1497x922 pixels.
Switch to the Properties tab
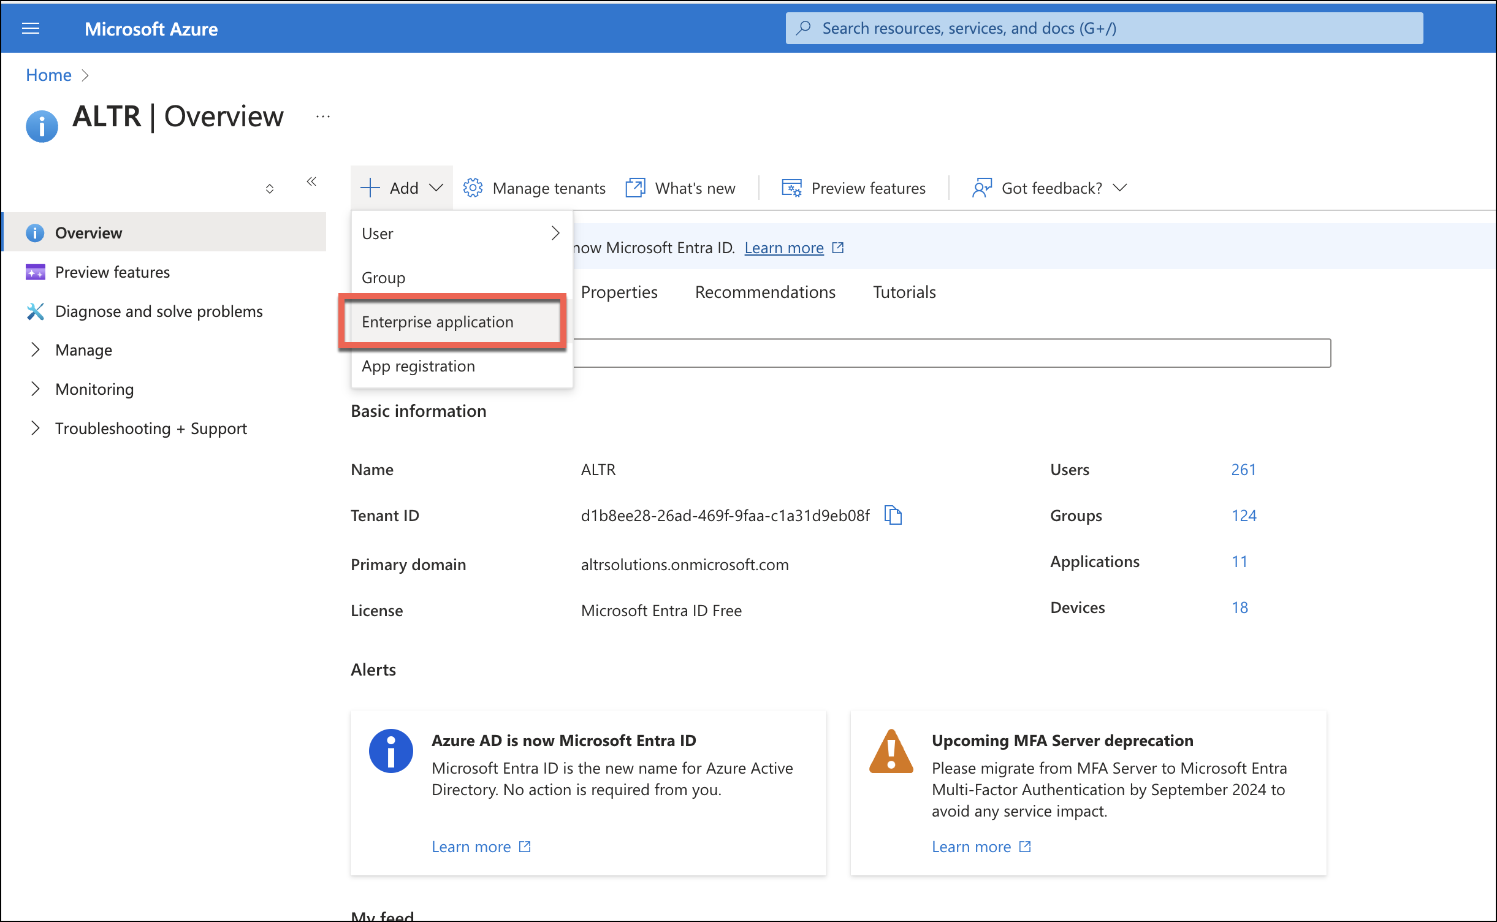pos(619,292)
